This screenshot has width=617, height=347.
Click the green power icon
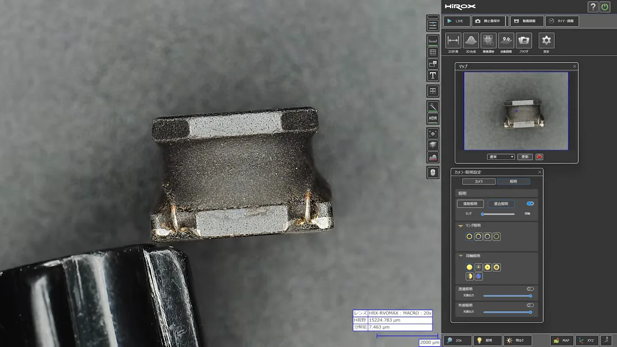[605, 7]
